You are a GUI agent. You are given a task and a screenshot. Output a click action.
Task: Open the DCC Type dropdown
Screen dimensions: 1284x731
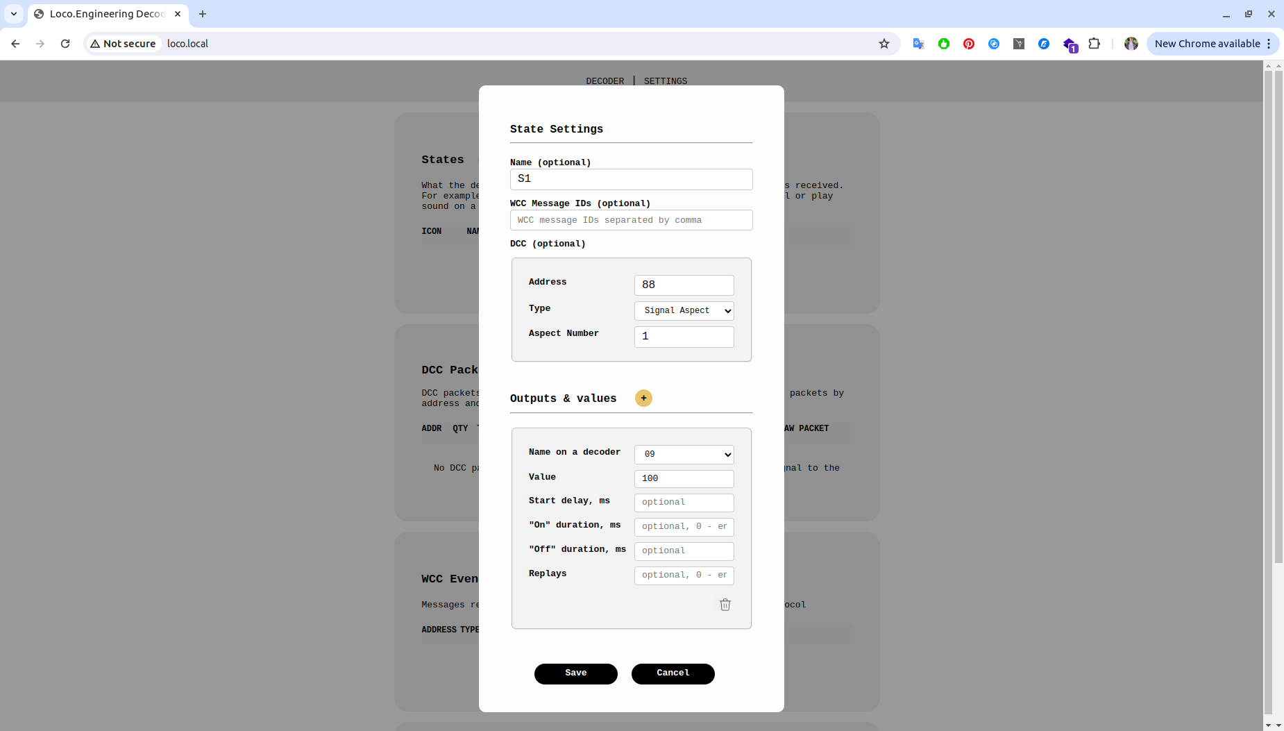tap(684, 310)
